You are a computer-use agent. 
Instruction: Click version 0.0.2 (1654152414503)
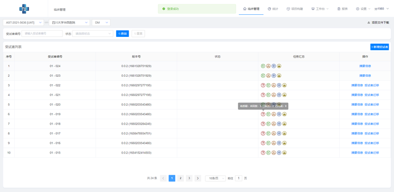click(x=136, y=153)
